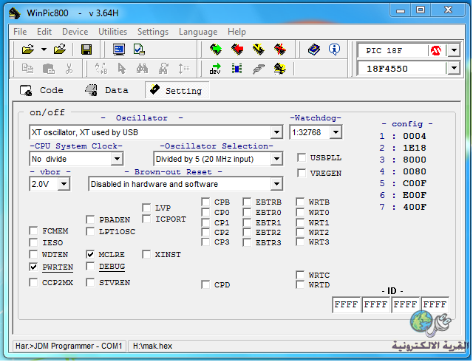Screen dimensions: 473x362
Task: Click the Verify chip yellow icon
Action: click(259, 49)
